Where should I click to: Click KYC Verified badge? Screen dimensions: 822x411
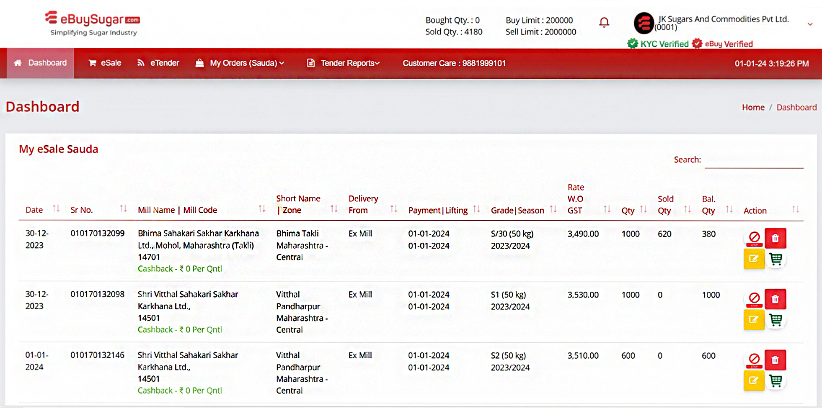tap(658, 44)
